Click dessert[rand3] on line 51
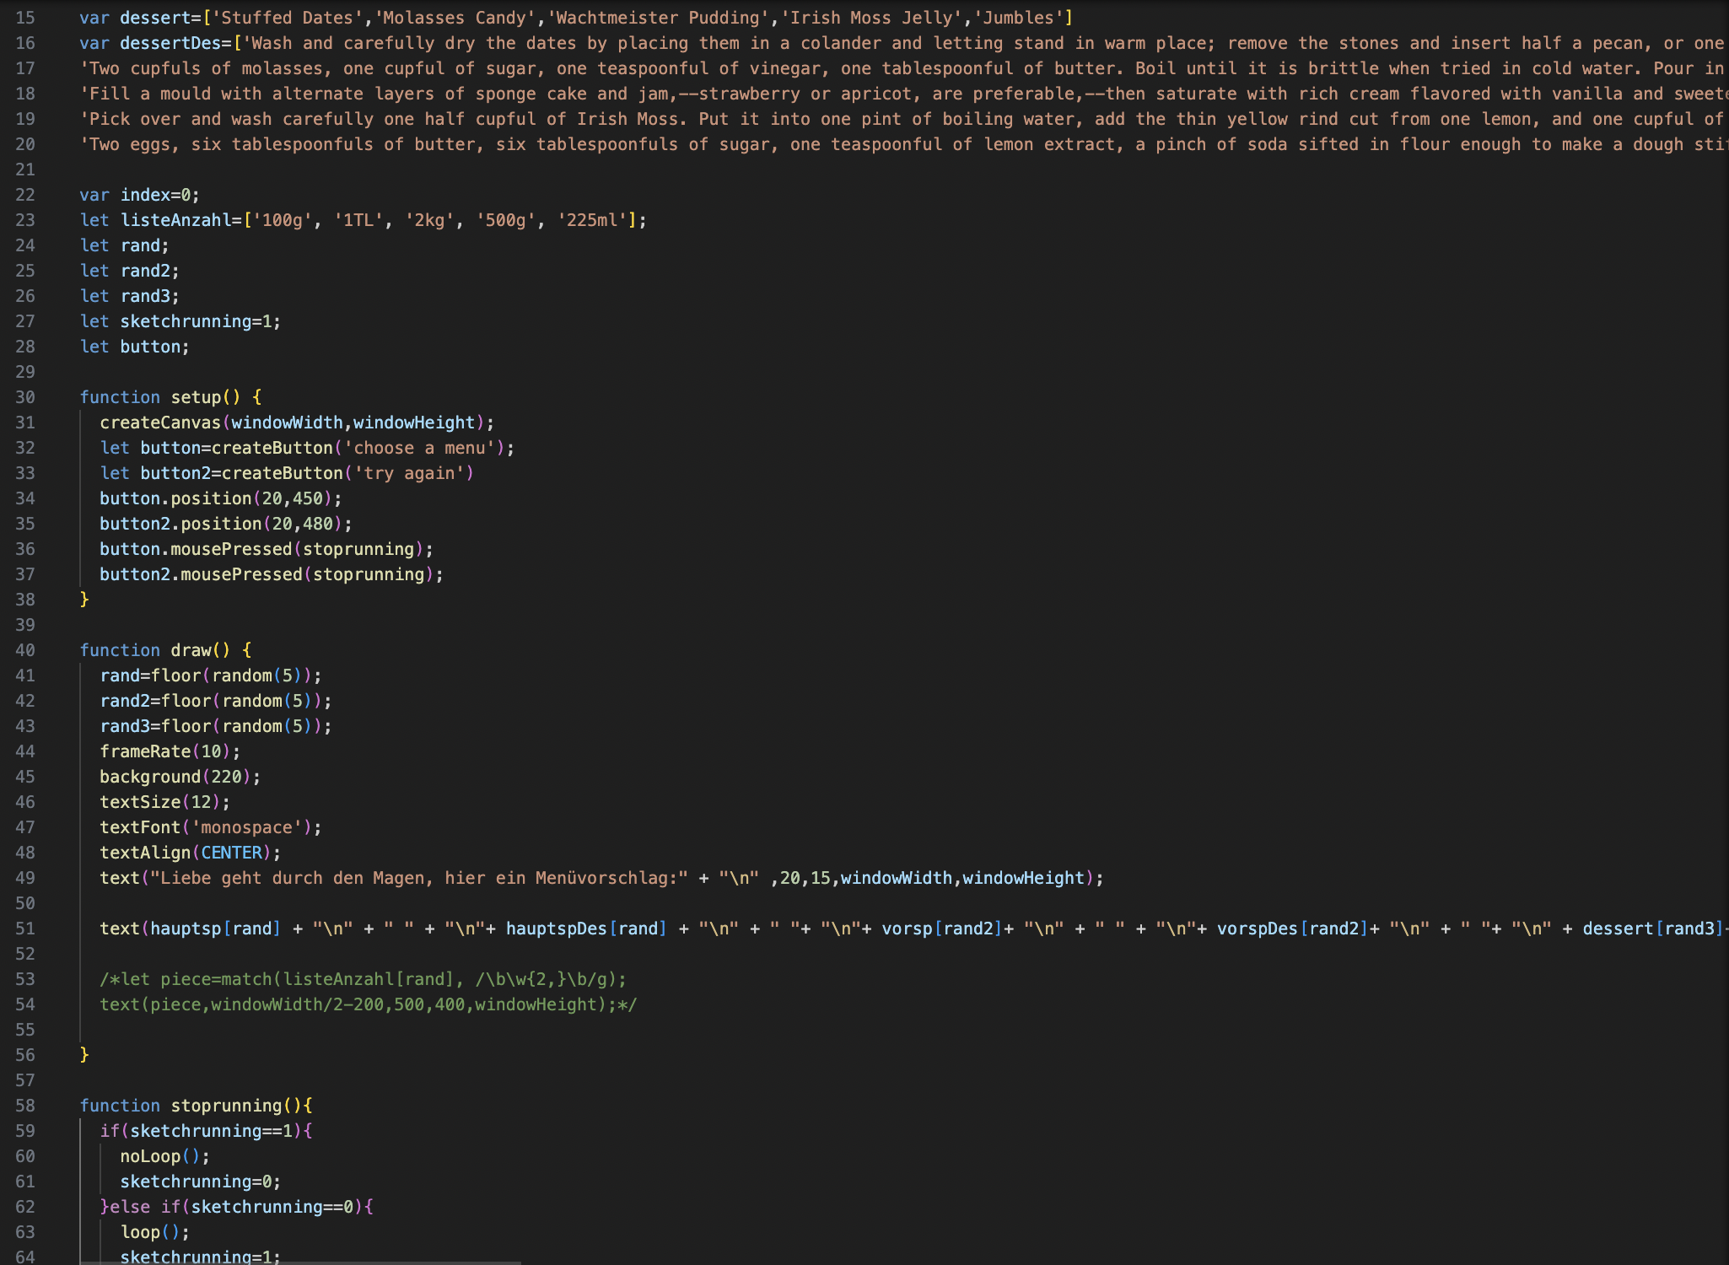The width and height of the screenshot is (1729, 1265). pyautogui.click(x=1654, y=929)
